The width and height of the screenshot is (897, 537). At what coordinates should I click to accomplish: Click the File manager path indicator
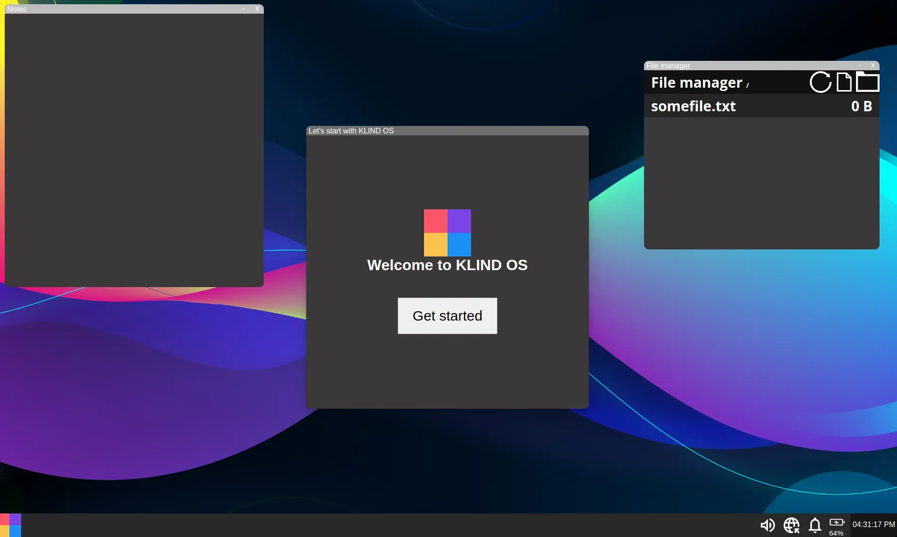pos(748,85)
